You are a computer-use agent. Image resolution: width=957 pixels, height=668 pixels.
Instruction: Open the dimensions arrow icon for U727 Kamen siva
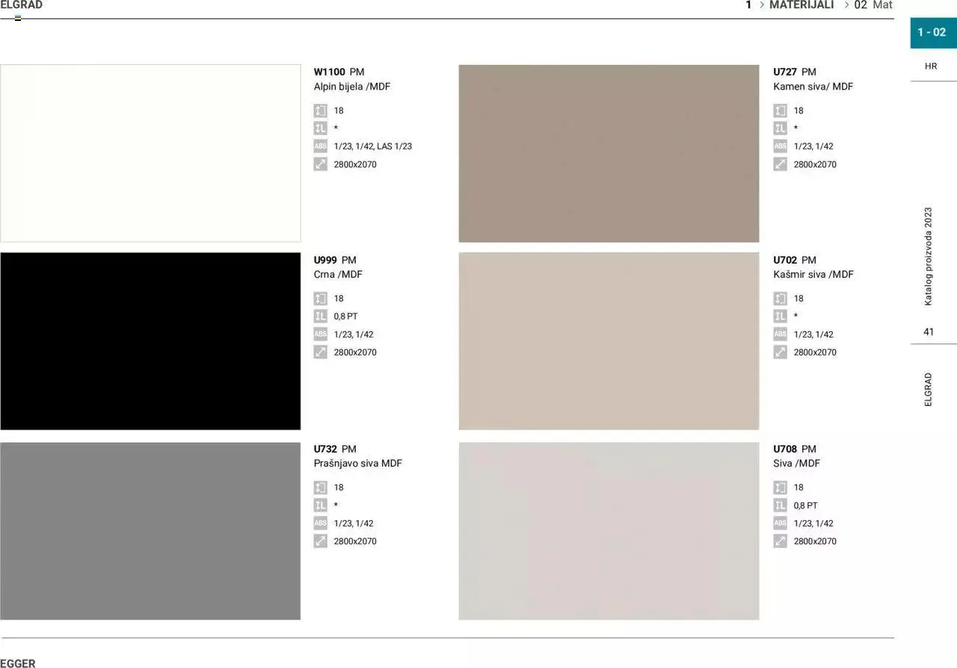(x=781, y=164)
